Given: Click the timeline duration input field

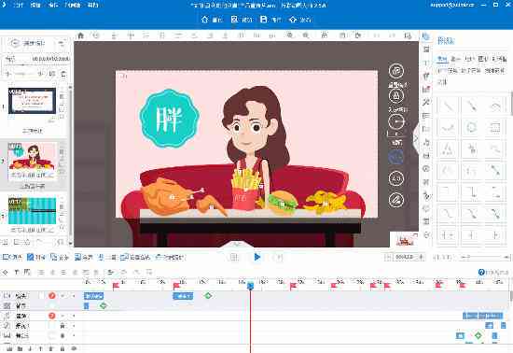Looking at the screenshot, I should [405, 258].
